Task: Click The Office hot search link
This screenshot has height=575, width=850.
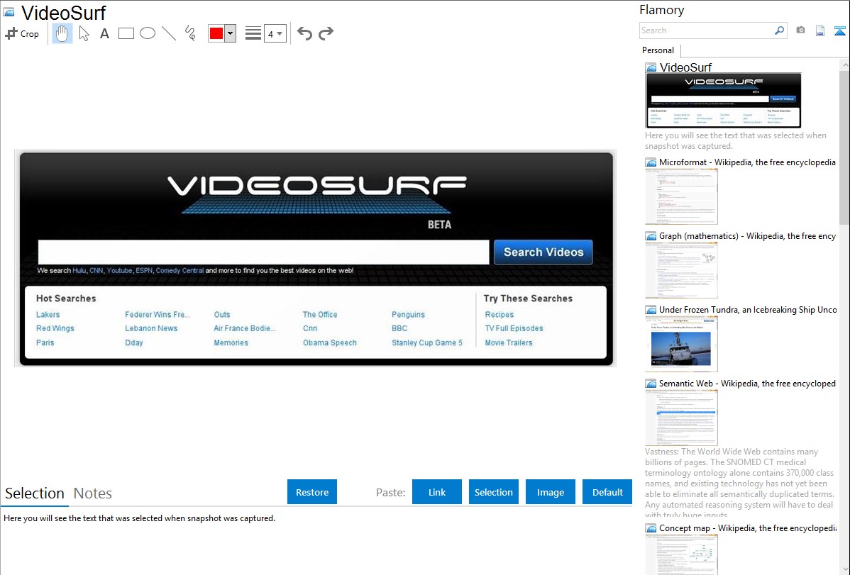Action: point(320,314)
